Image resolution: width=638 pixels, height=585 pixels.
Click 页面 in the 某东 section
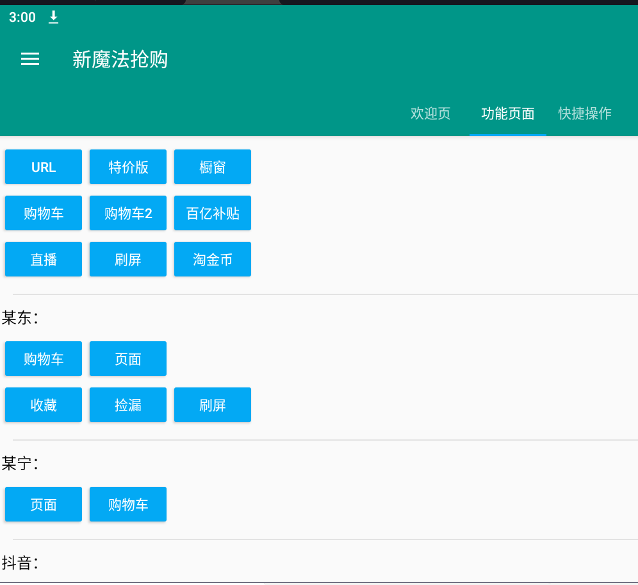(x=128, y=359)
